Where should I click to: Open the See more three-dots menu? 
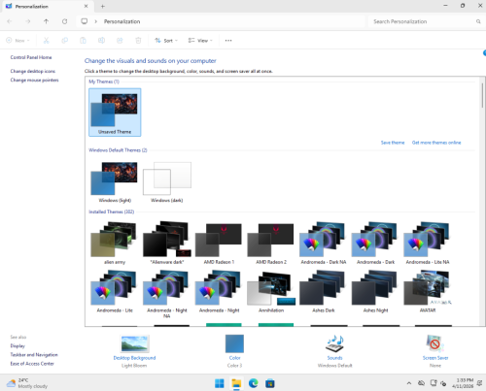[x=228, y=41]
